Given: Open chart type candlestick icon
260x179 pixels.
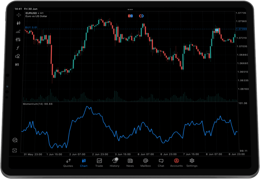Looking at the screenshot, I should (x=18, y=23).
